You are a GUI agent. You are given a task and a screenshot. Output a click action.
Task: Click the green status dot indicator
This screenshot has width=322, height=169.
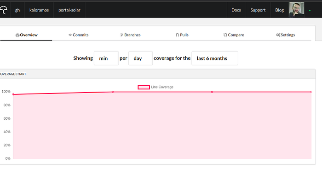[x=310, y=10]
